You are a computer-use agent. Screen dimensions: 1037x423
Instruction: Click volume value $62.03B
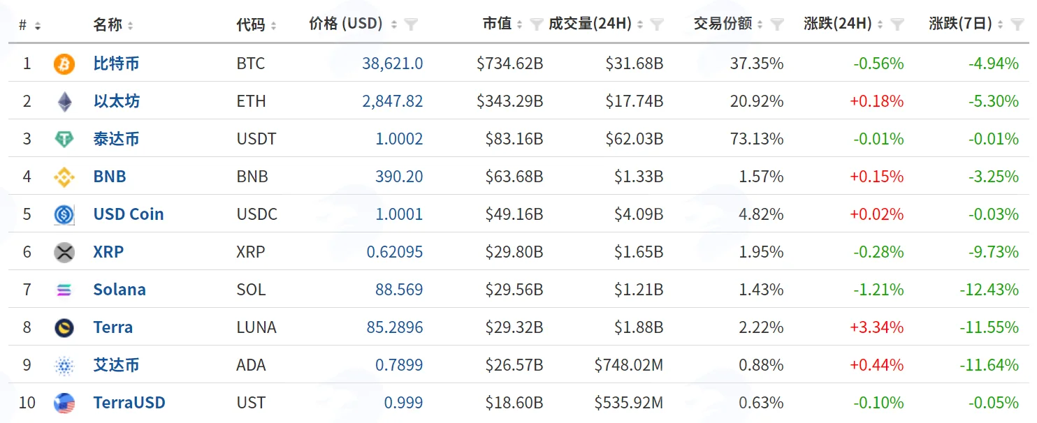634,139
